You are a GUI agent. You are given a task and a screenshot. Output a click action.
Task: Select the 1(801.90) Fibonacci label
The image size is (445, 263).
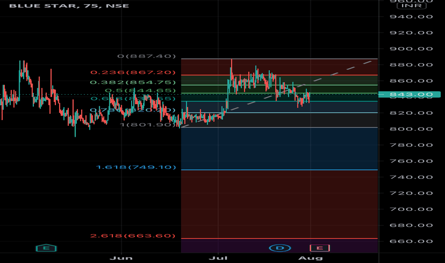(148, 124)
